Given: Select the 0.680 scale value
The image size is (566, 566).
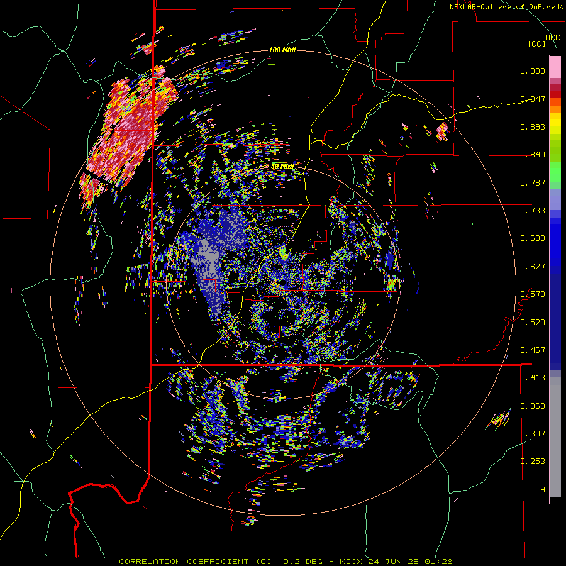Looking at the screenshot, I should pyautogui.click(x=533, y=238).
